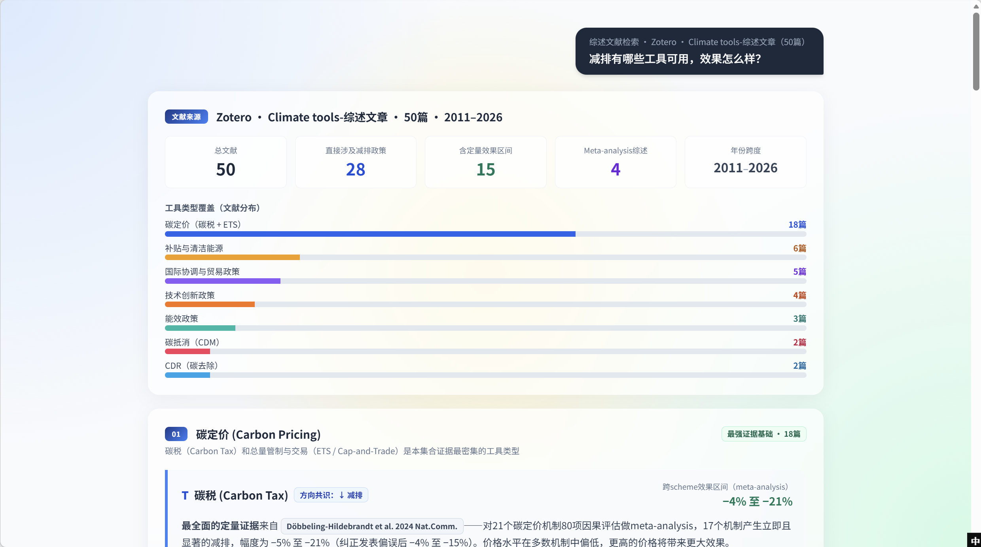Click the scrollbar up arrow

click(x=976, y=6)
